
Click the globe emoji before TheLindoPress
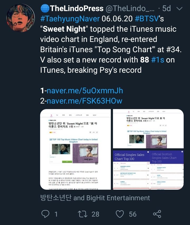click(x=44, y=9)
